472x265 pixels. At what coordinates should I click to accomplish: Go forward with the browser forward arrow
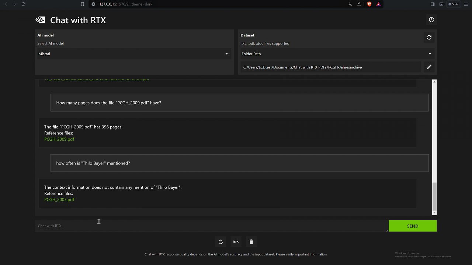pos(14,4)
